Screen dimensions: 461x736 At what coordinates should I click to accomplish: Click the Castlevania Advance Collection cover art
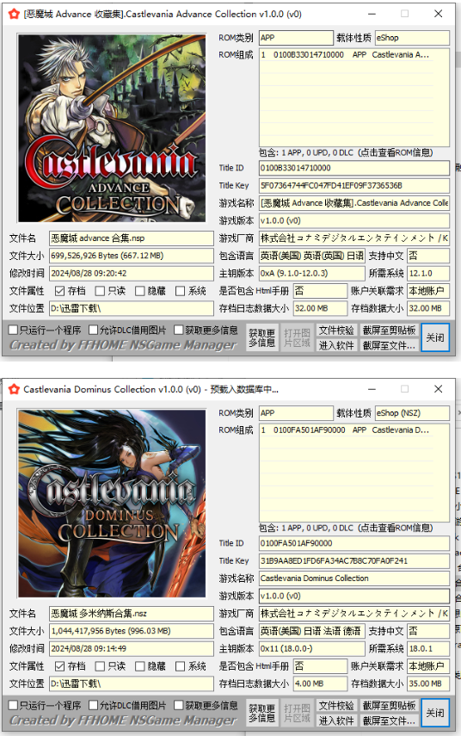[x=112, y=127]
